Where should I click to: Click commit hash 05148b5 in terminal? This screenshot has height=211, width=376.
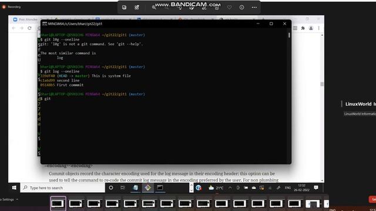48,85
